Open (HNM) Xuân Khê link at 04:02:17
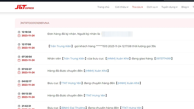This screenshot has width=194, height=109. pos(128,83)
